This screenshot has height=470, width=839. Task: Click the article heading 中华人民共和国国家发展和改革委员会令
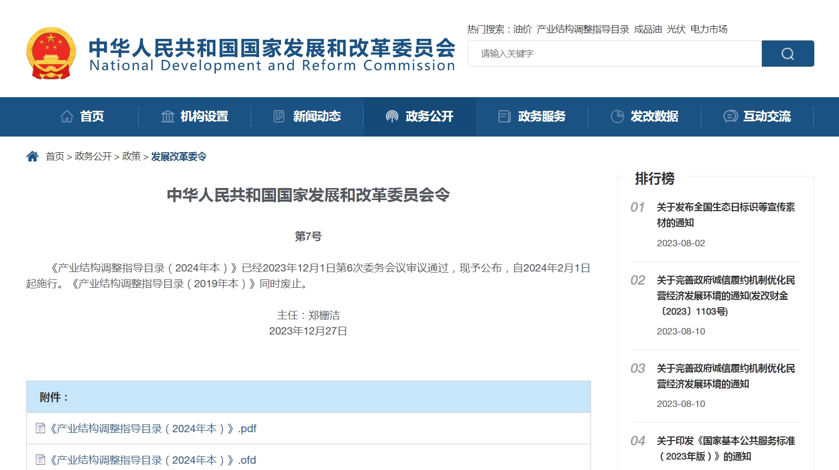click(308, 195)
